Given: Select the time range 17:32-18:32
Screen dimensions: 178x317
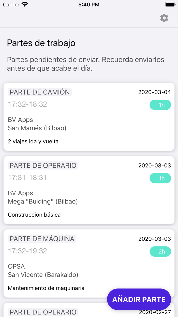Looking at the screenshot, I should click(x=27, y=104).
